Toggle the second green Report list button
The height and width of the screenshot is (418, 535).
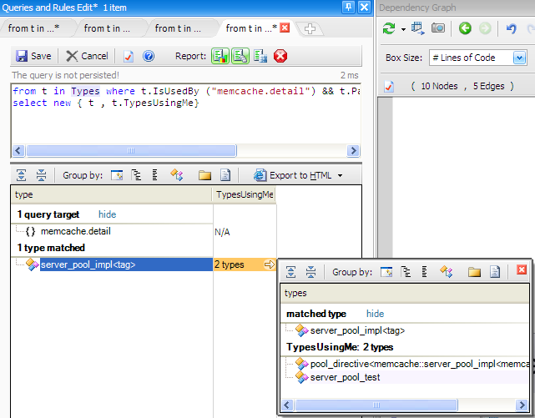[240, 56]
